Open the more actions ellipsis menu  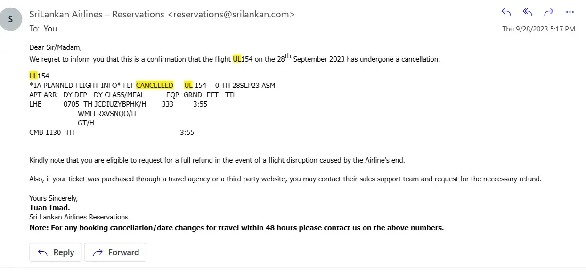tap(570, 12)
